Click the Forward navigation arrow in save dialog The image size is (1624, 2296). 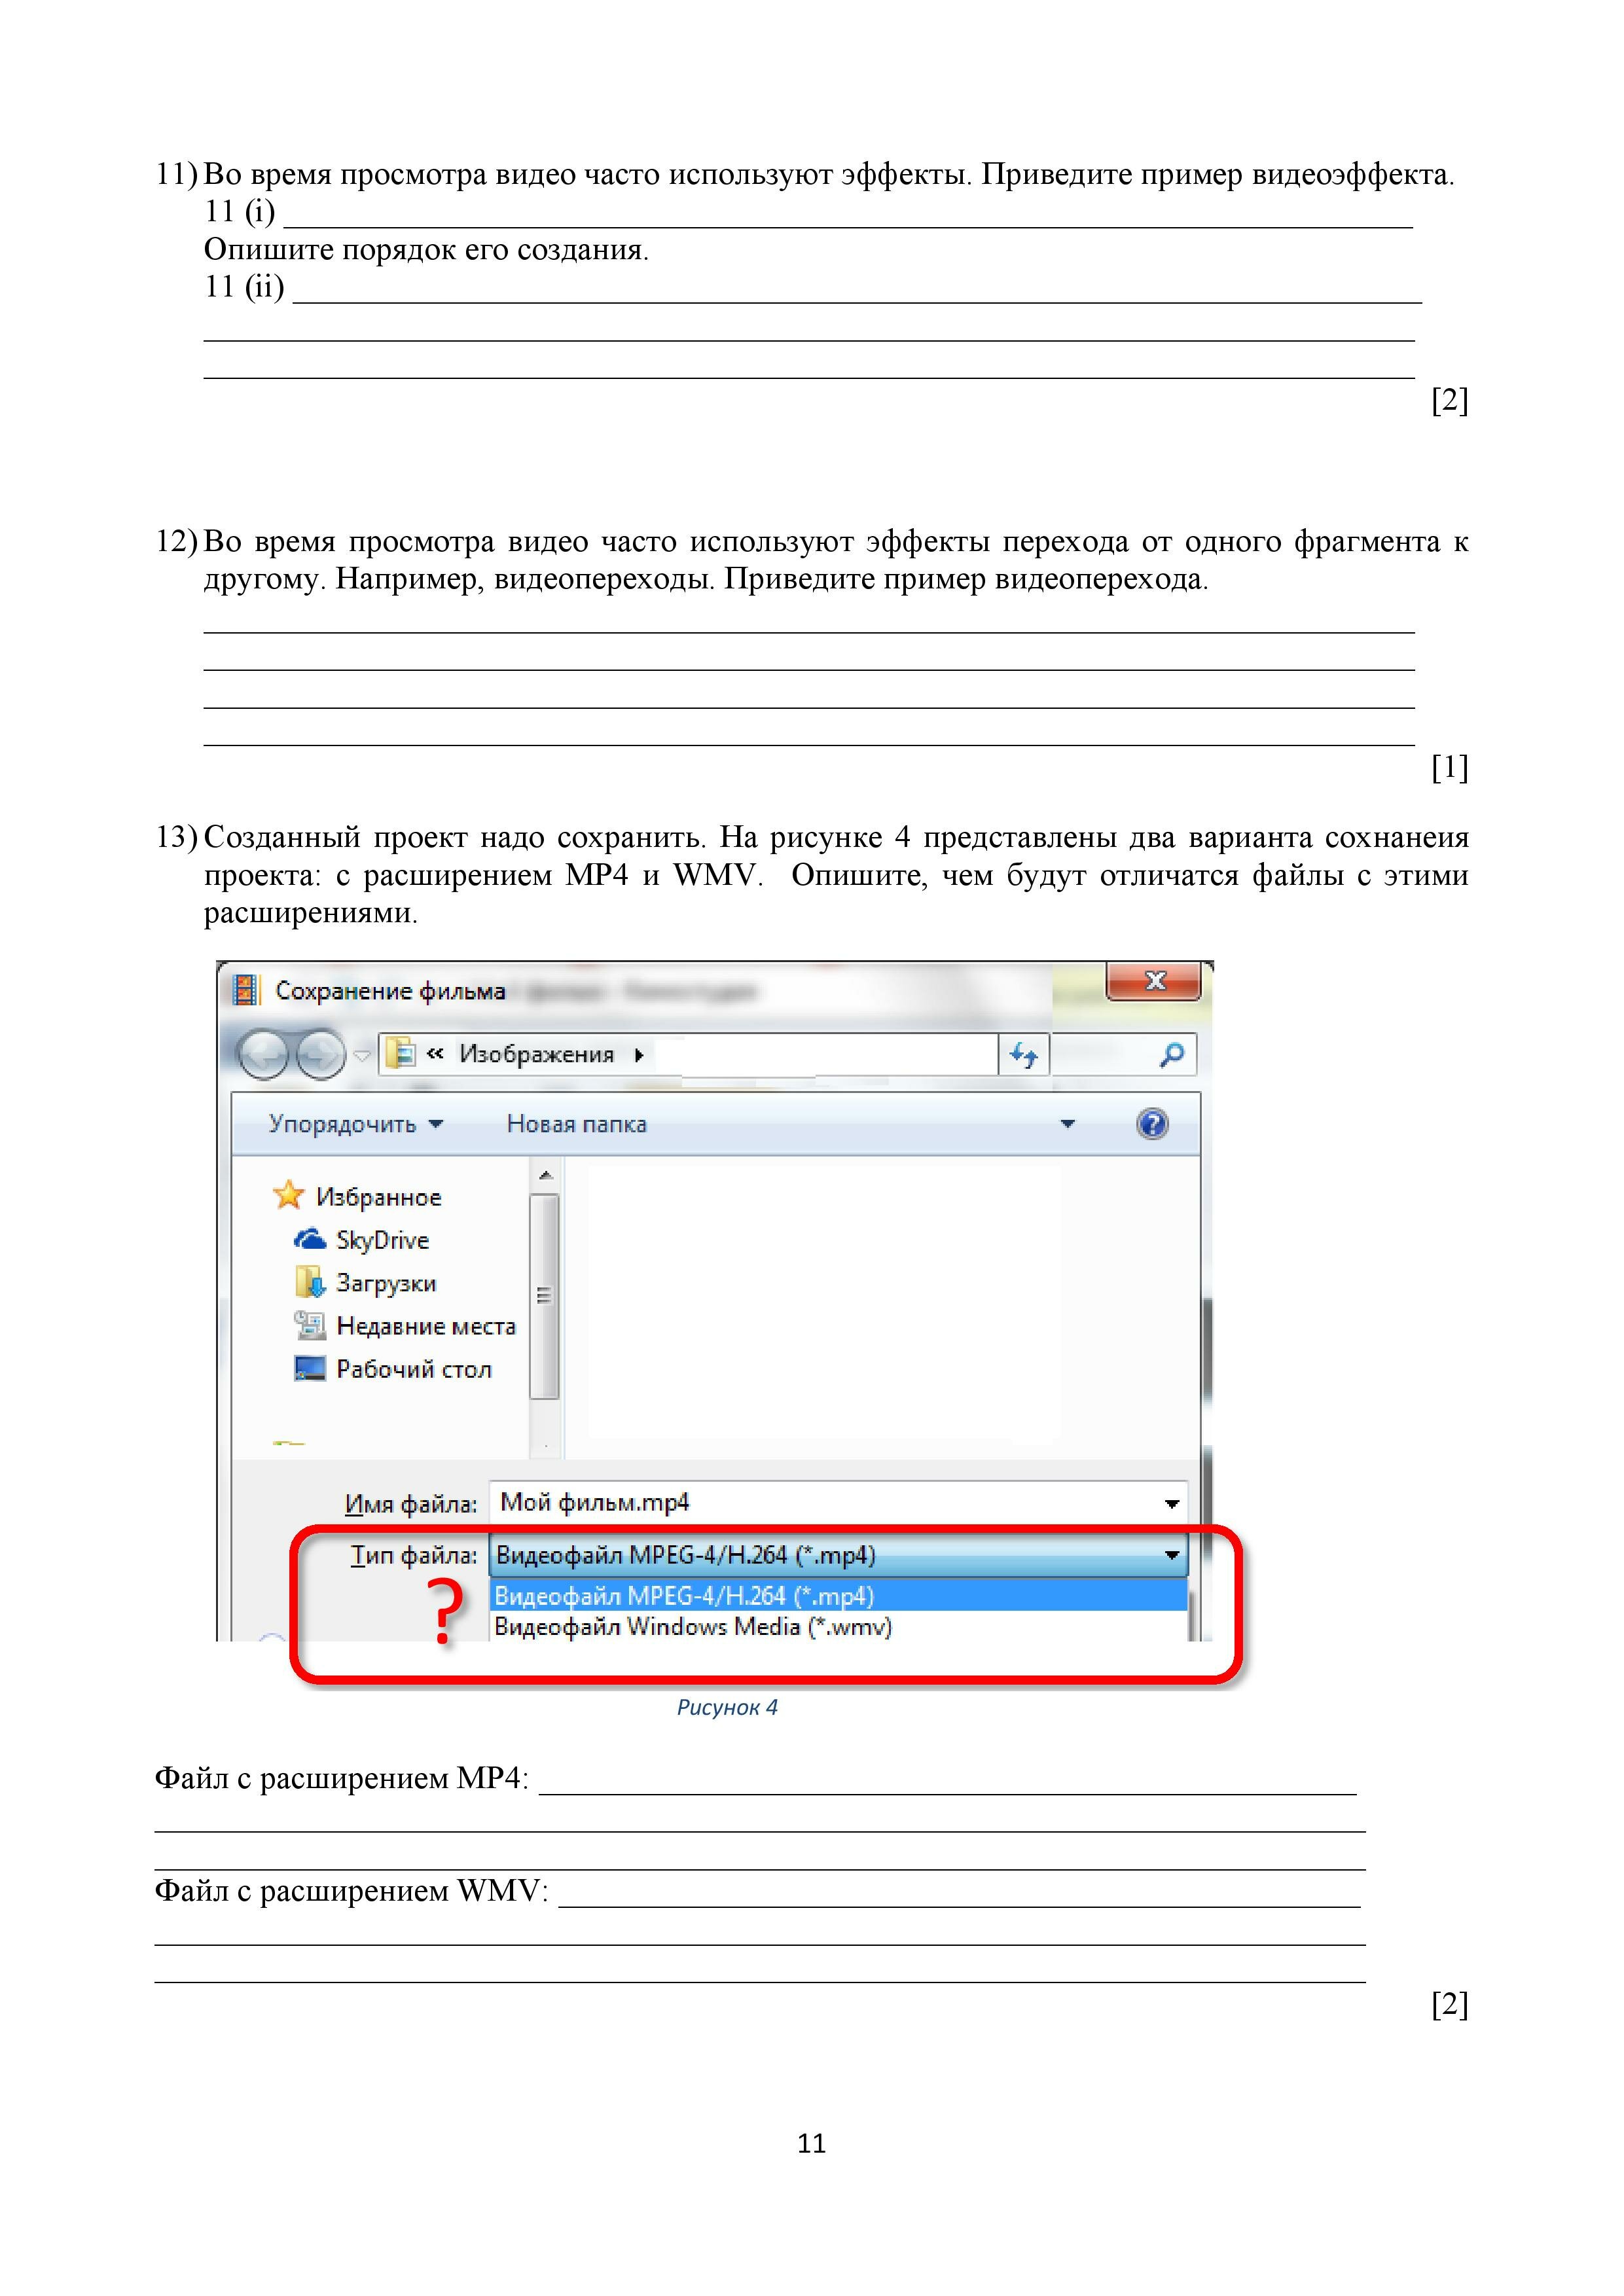pos(320,1054)
